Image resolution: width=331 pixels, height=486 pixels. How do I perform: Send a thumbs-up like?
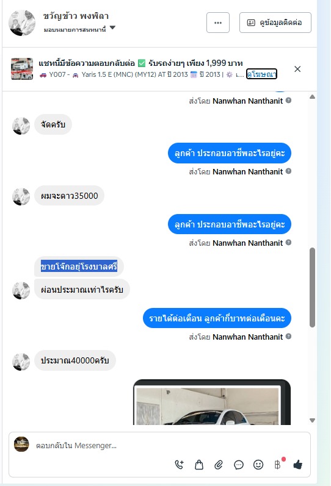pos(297,464)
